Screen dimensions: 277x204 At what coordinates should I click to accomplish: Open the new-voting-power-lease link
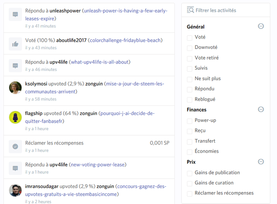[98, 165]
